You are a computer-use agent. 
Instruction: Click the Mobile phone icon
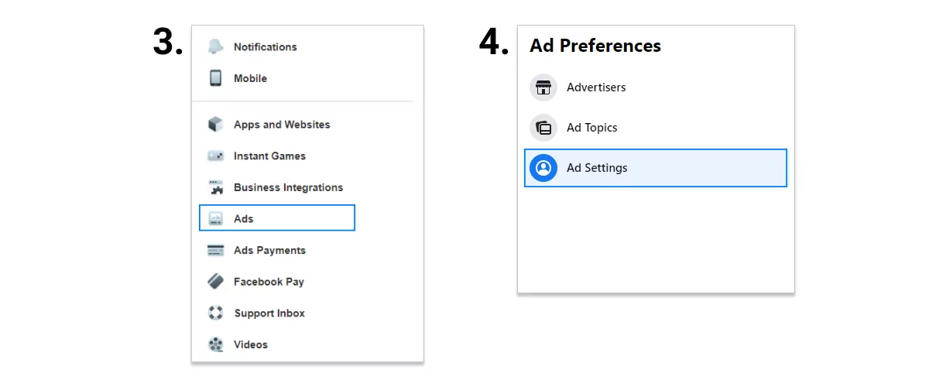click(x=216, y=78)
